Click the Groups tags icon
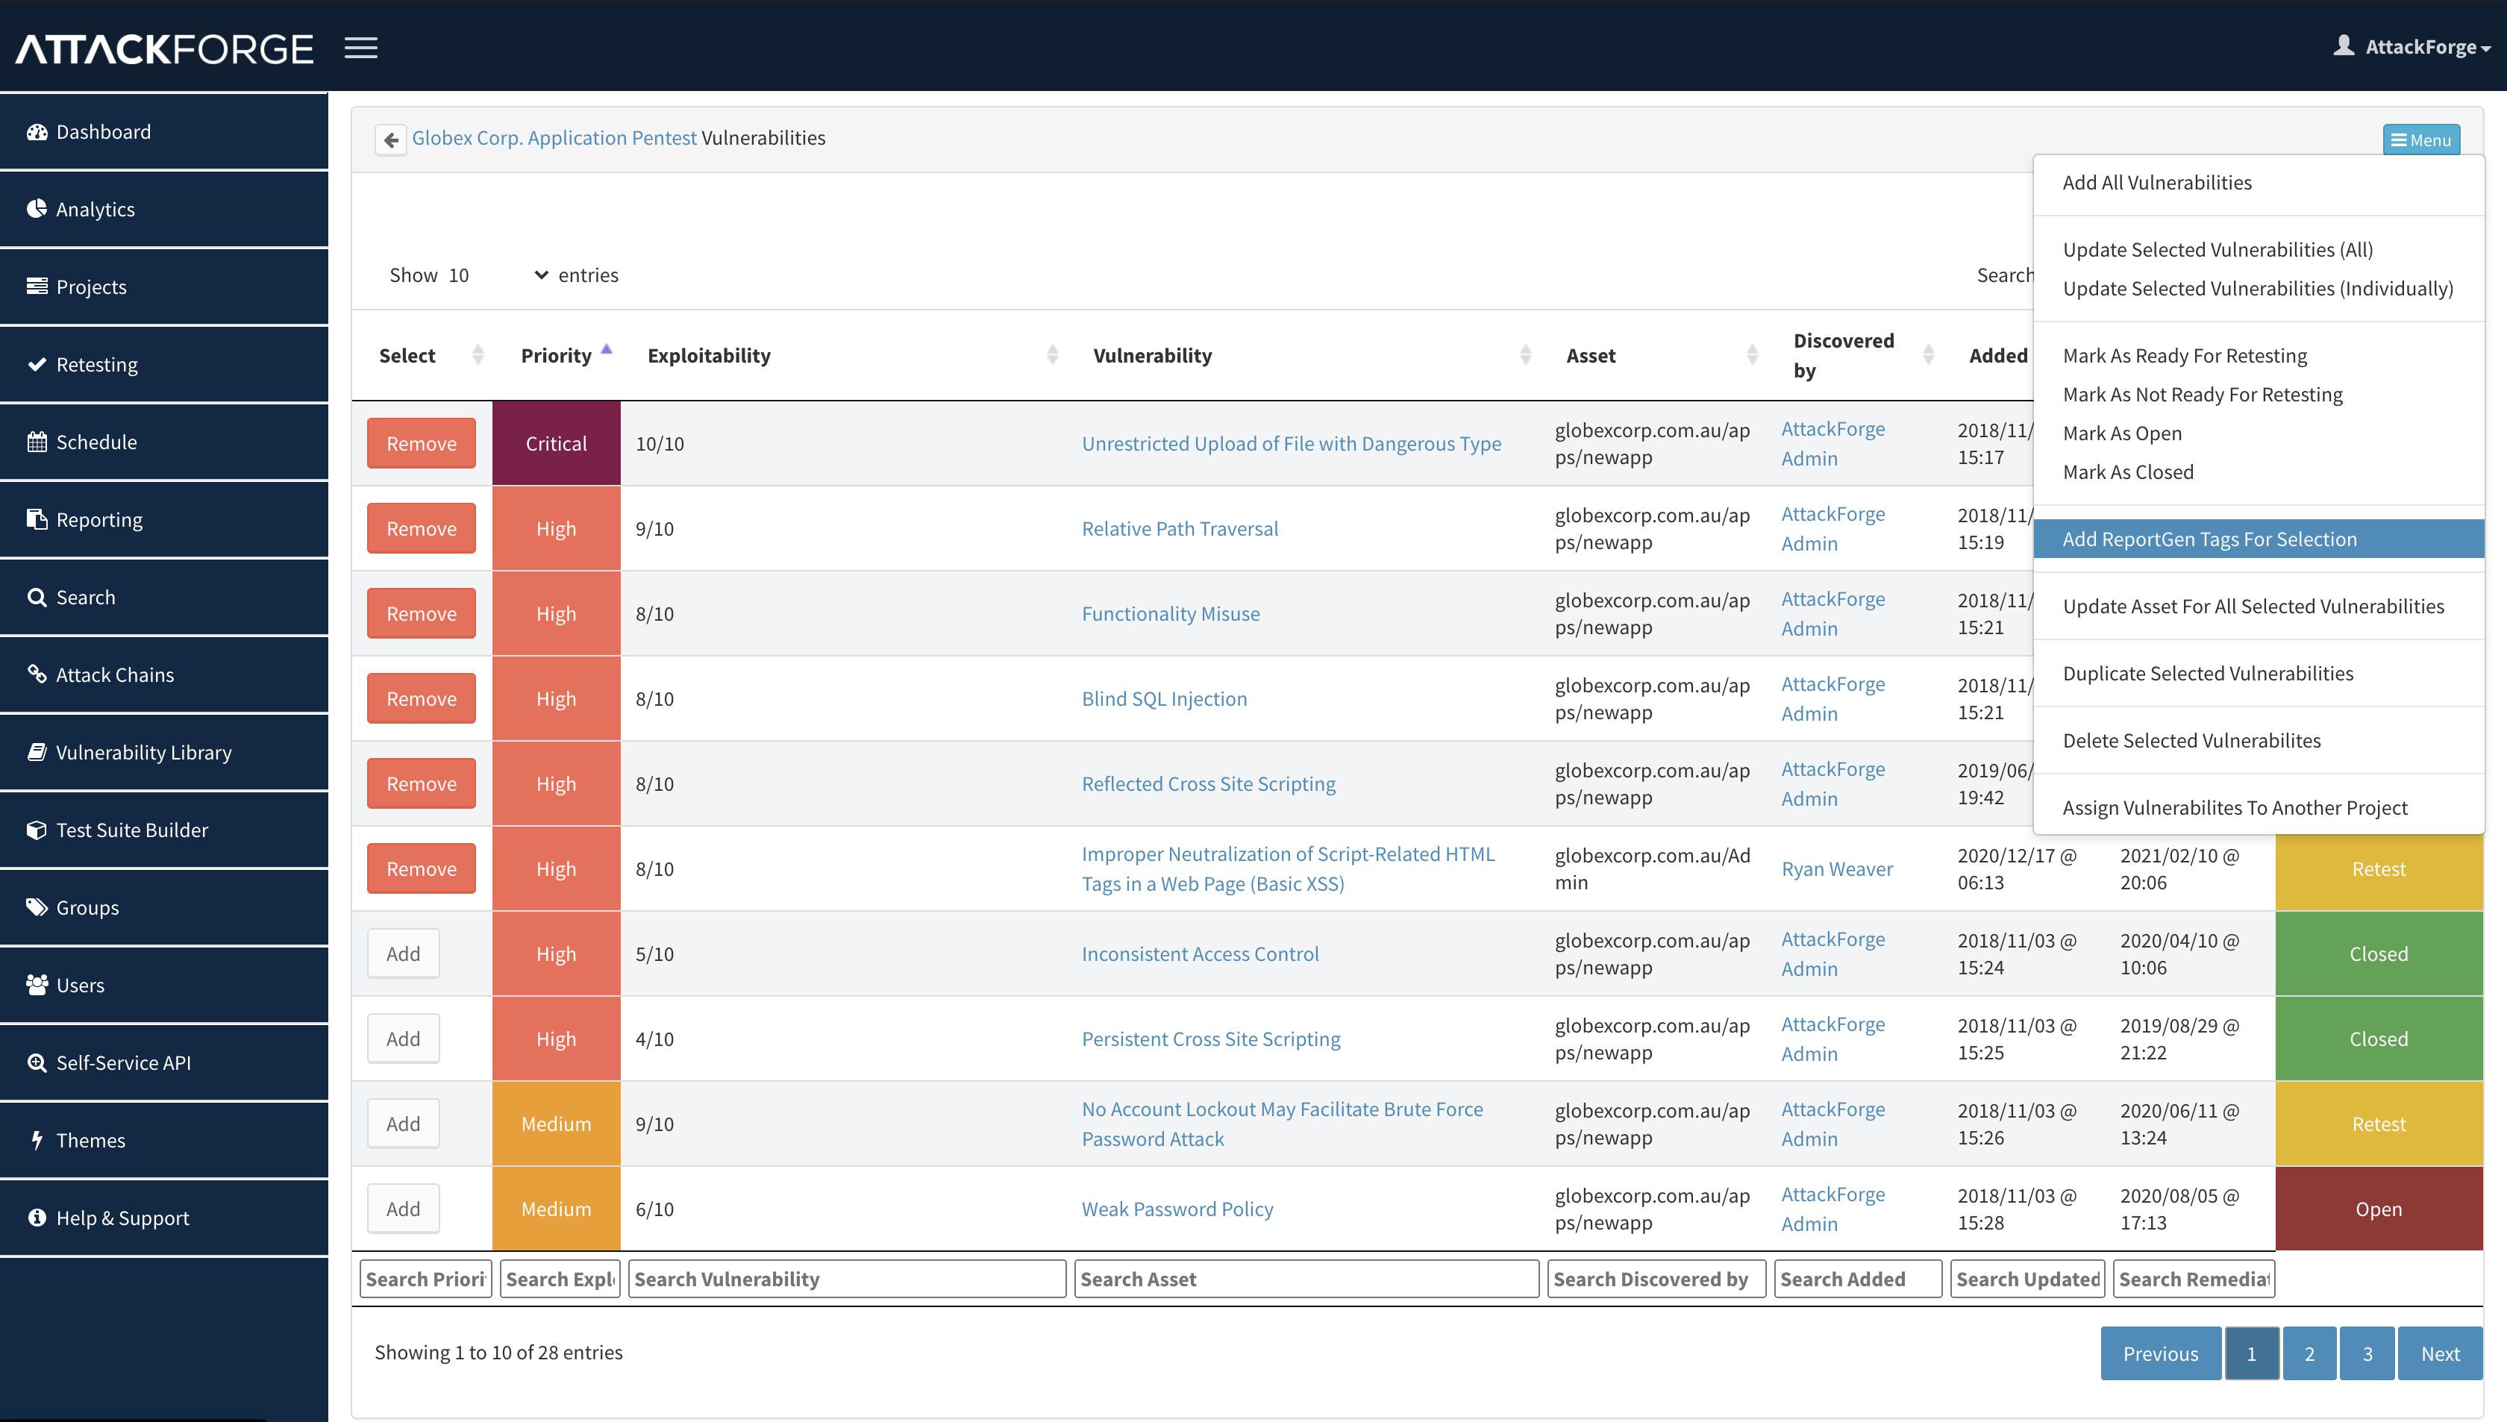The height and width of the screenshot is (1422, 2507). 37,907
